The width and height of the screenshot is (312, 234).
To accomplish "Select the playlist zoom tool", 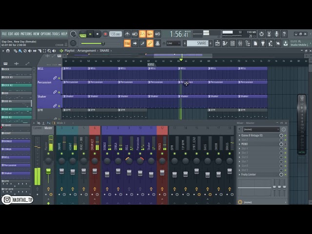I will [49, 51].
